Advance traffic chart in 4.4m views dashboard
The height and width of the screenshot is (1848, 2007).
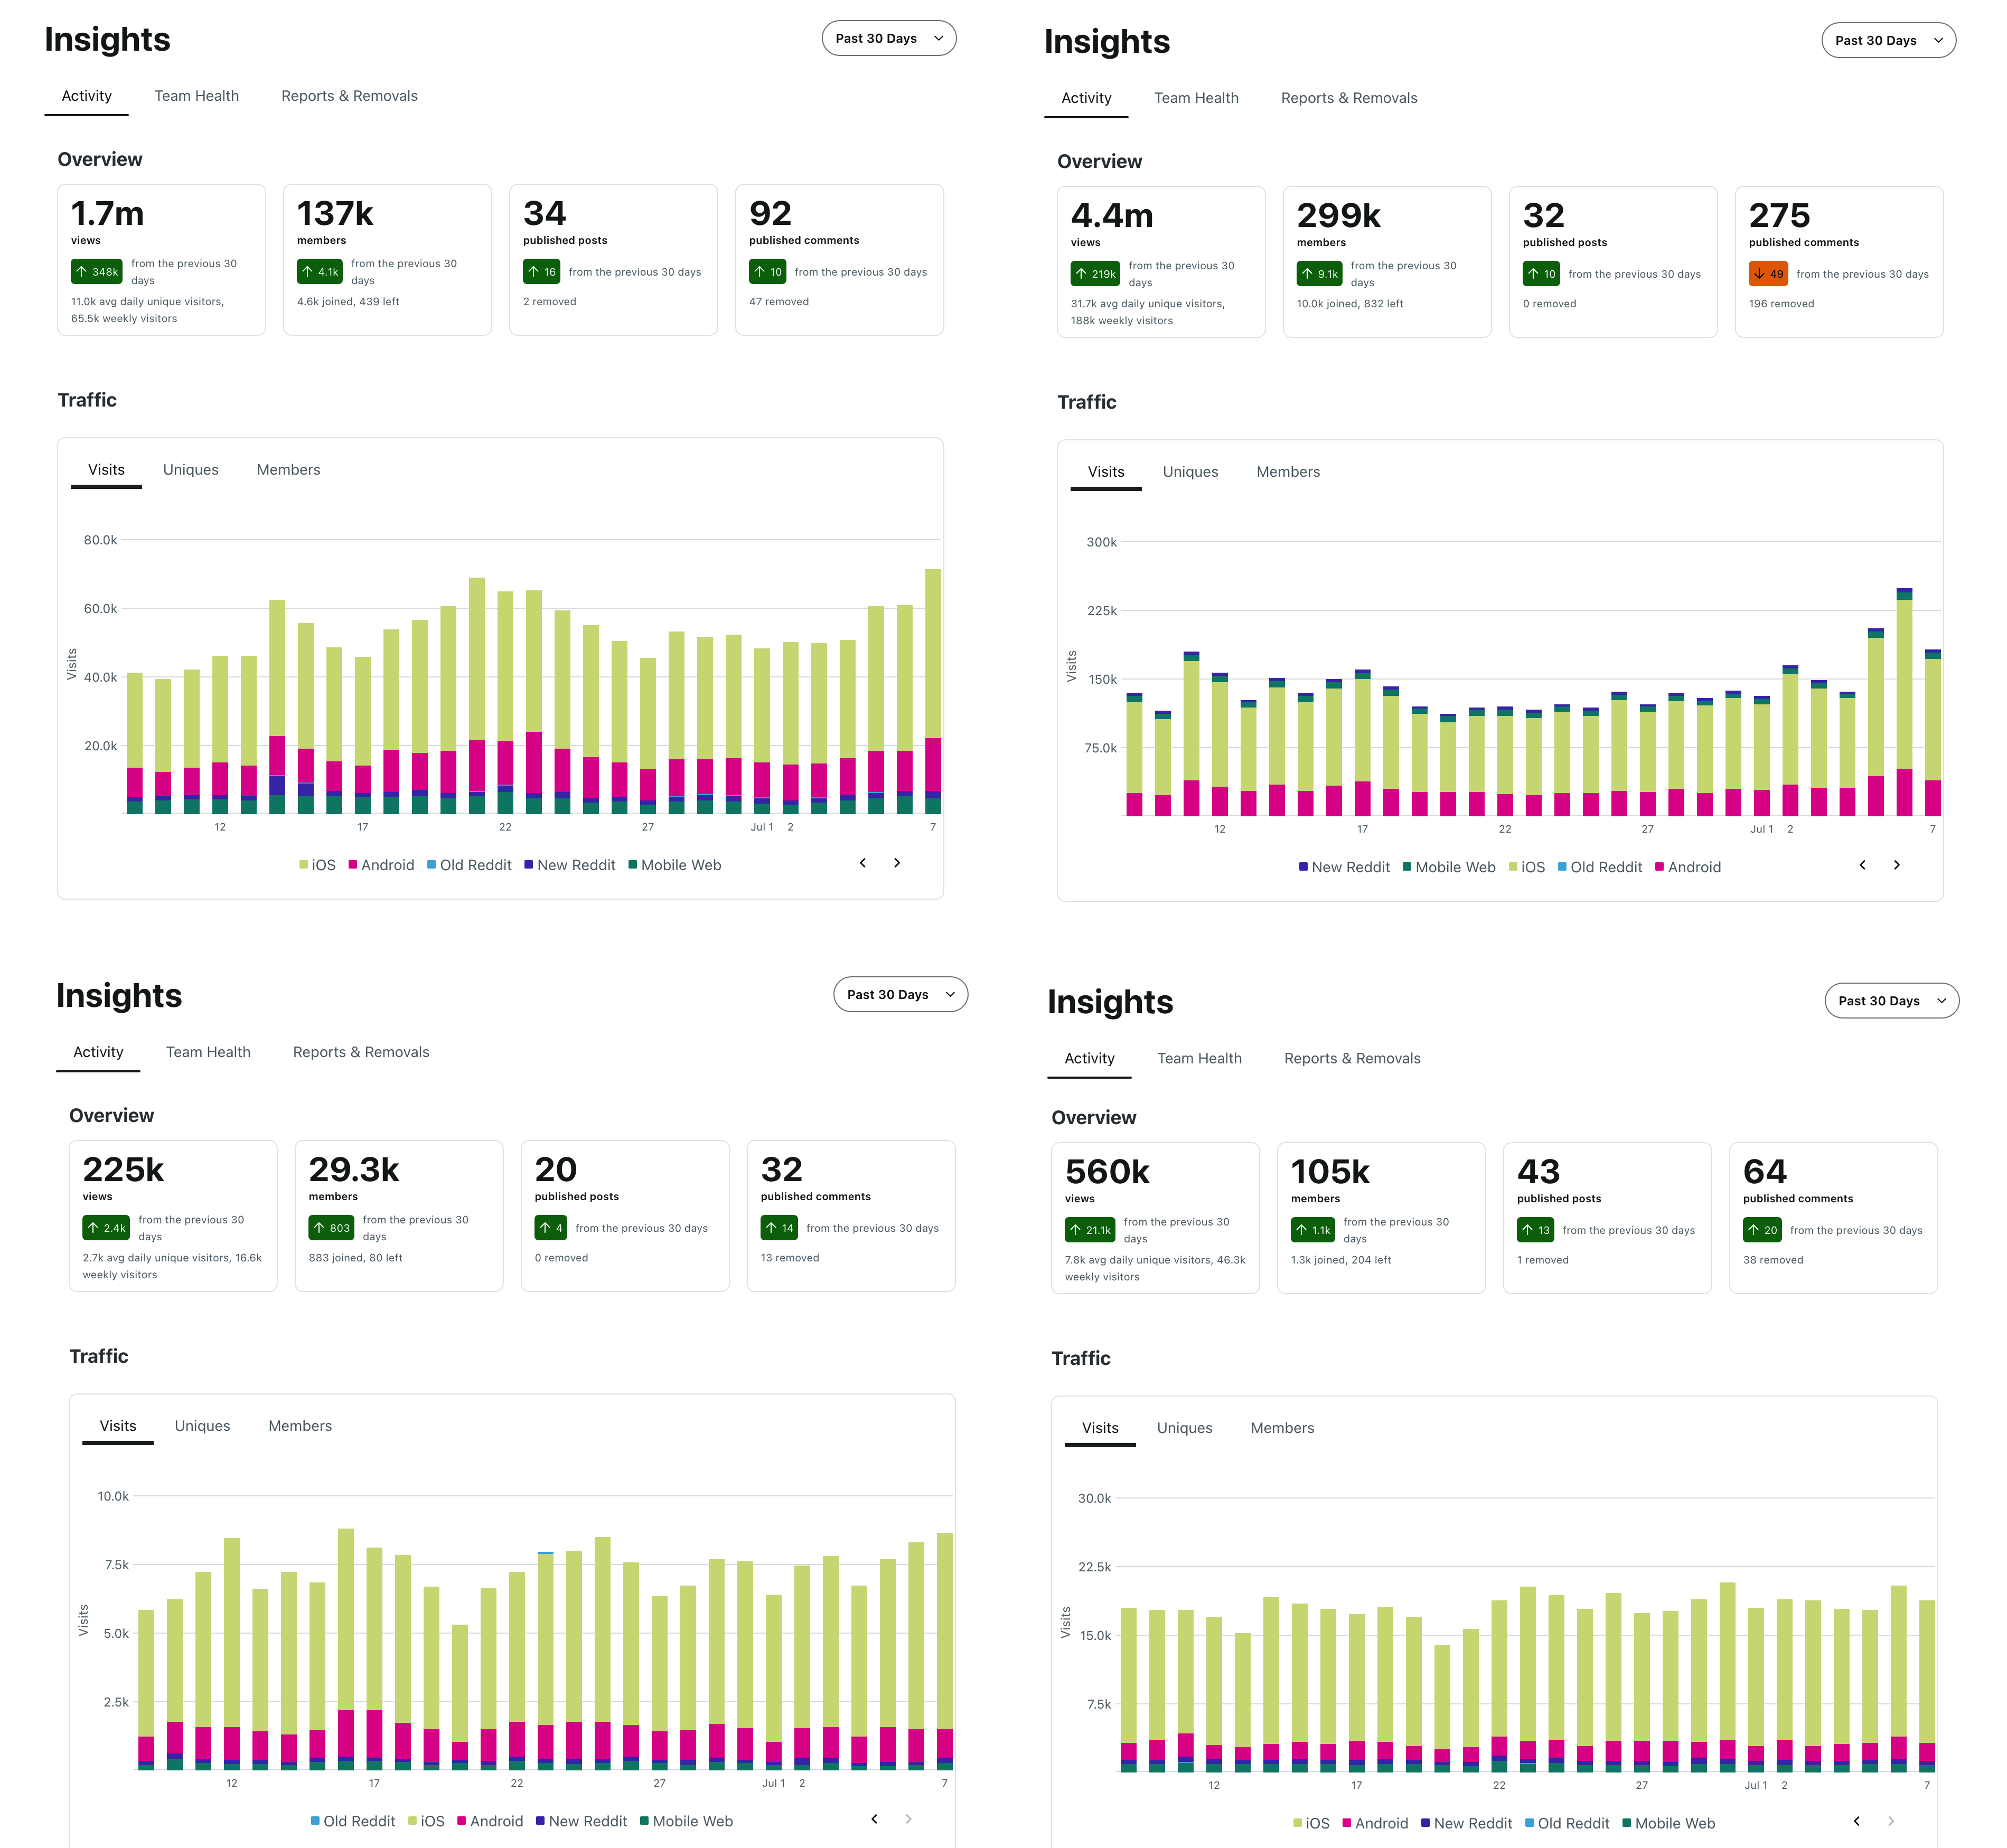tap(1896, 865)
